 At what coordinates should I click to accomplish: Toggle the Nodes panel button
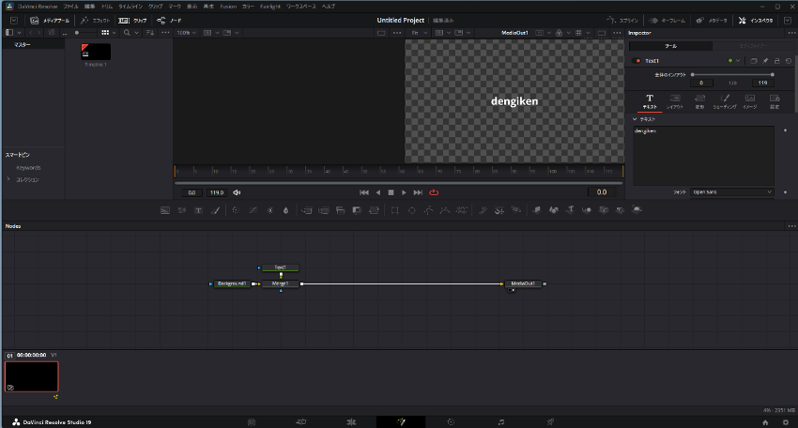tap(170, 20)
